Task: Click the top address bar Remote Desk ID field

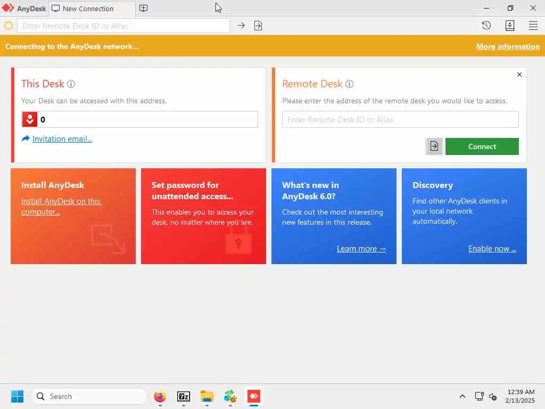Action: [123, 26]
